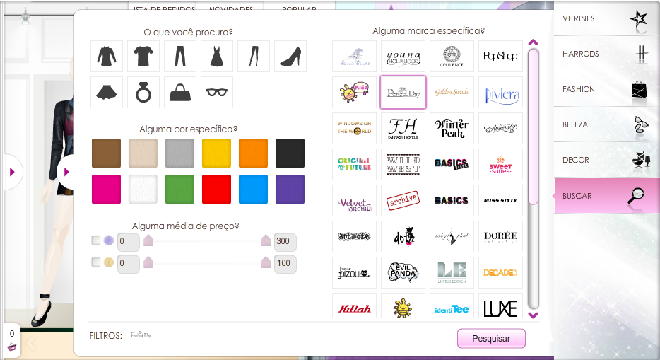Open the shopping basket icon
Viewport: 660px width, 360px height.
point(12,347)
